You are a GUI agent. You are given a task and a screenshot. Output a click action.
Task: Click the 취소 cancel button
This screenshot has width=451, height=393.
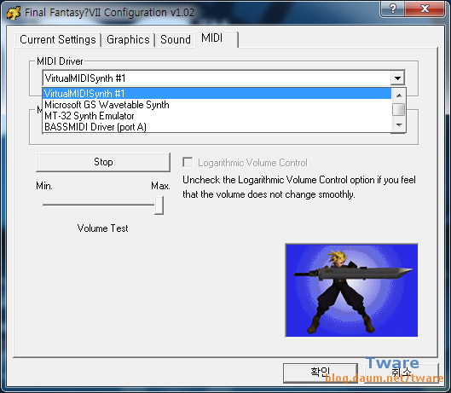(x=402, y=373)
